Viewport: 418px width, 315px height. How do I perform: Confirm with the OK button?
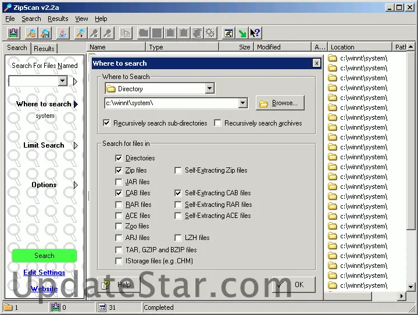pyautogui.click(x=294, y=285)
